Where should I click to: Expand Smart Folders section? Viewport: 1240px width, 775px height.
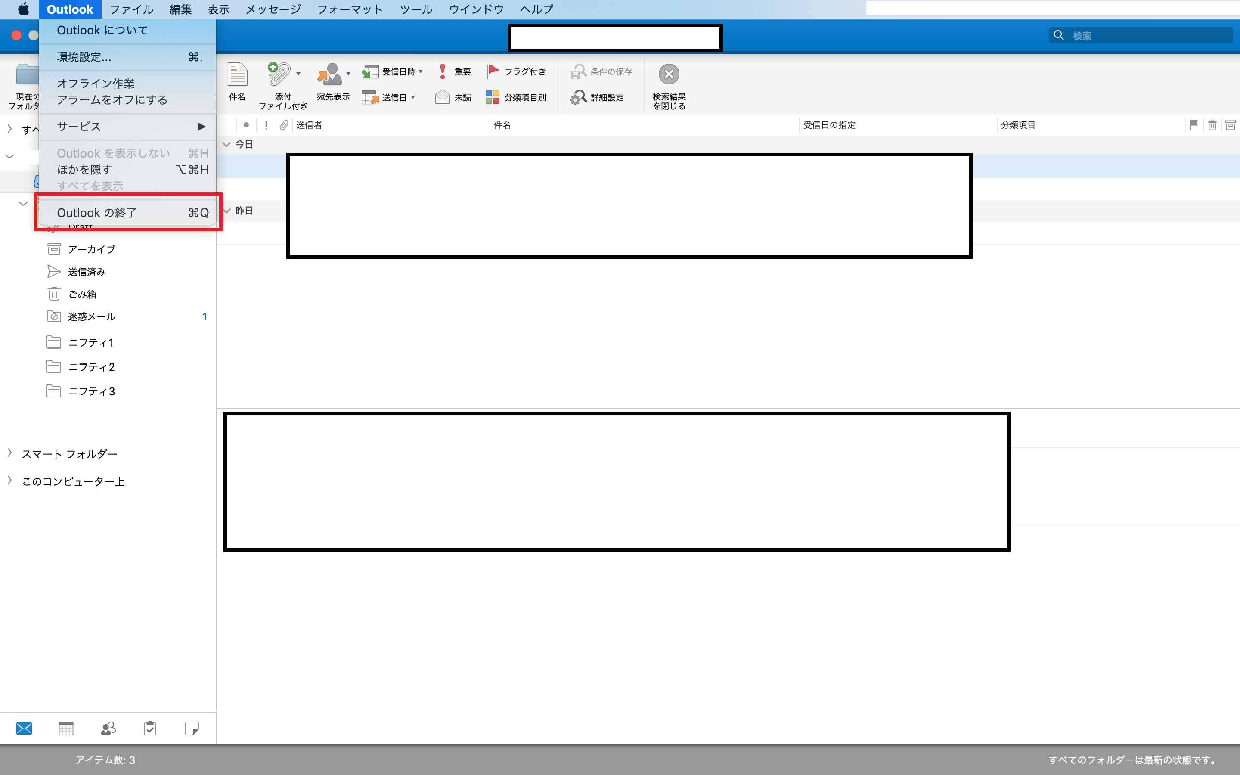tap(10, 453)
